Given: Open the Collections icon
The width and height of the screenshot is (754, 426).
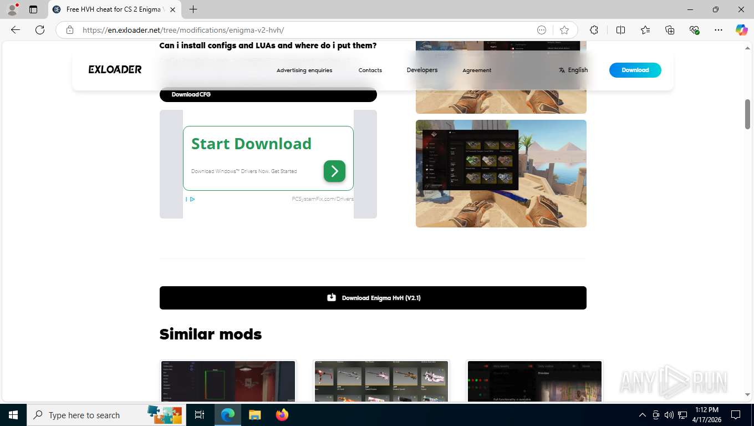Looking at the screenshot, I should coord(670,30).
